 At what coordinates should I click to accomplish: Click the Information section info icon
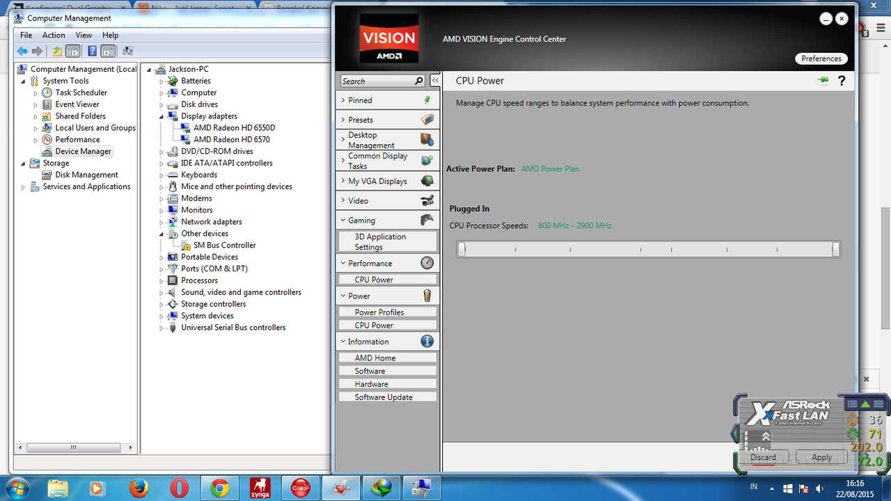(x=427, y=342)
